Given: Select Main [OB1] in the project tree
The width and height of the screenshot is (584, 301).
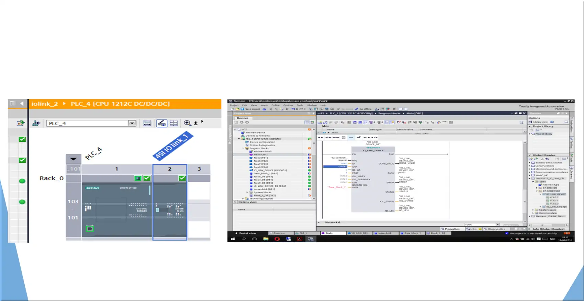Looking at the screenshot, I should [260, 154].
